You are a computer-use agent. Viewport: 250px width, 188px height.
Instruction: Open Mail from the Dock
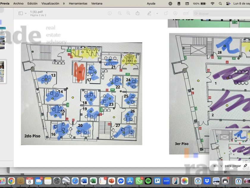[39, 181]
